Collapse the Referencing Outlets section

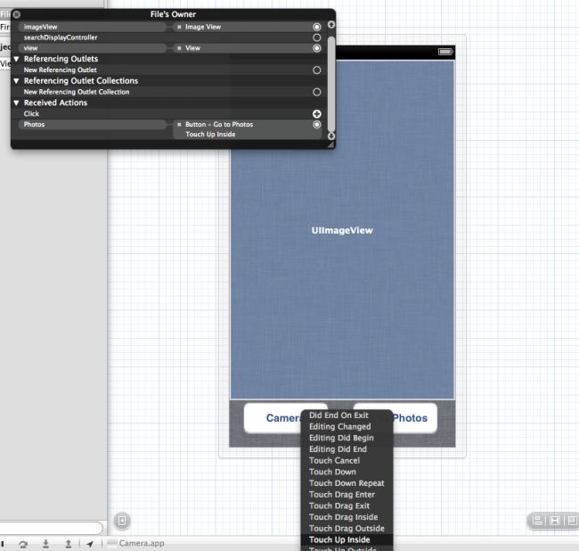pyautogui.click(x=16, y=59)
